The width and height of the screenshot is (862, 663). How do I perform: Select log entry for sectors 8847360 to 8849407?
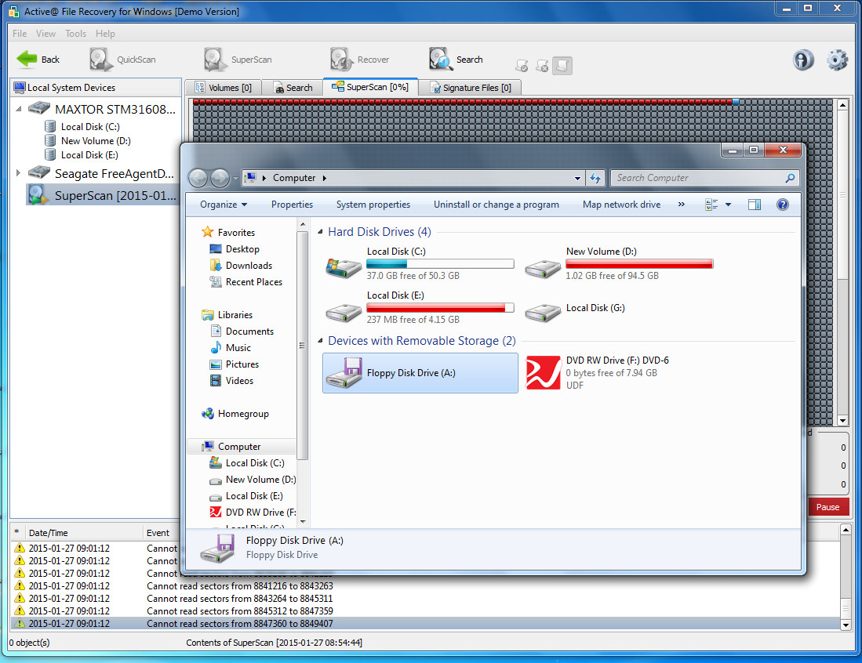tap(425, 624)
